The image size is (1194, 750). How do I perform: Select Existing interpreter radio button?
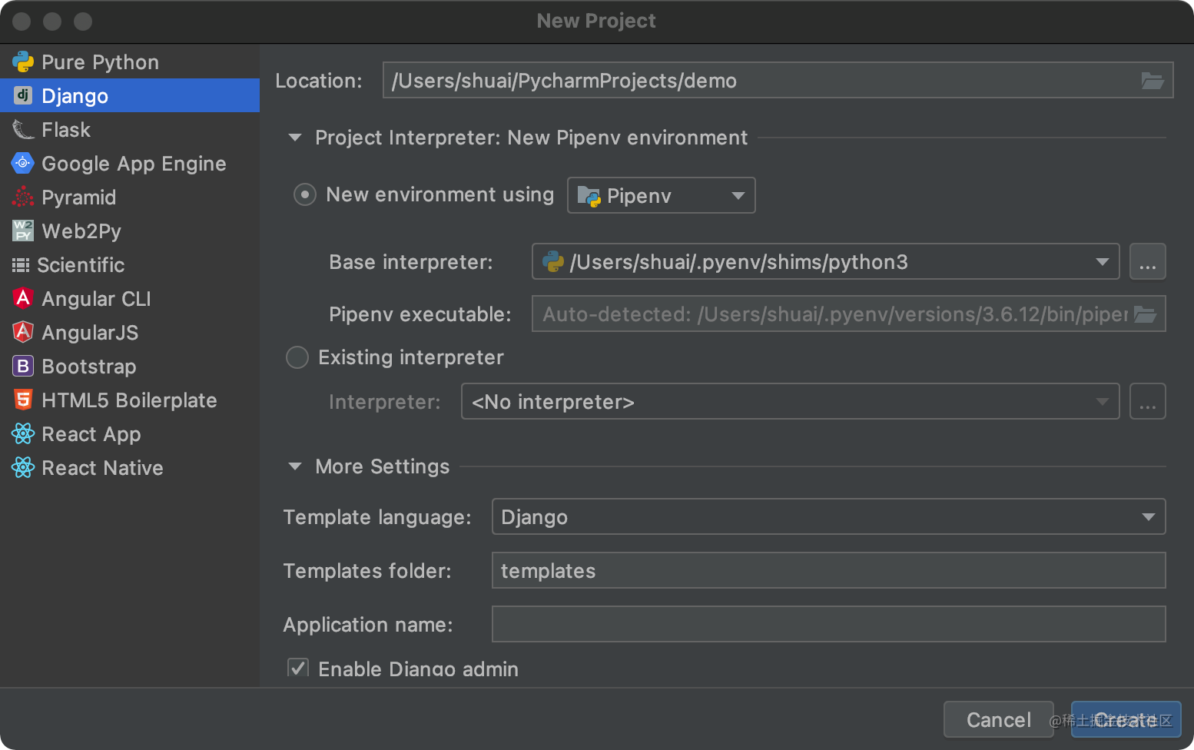click(297, 357)
